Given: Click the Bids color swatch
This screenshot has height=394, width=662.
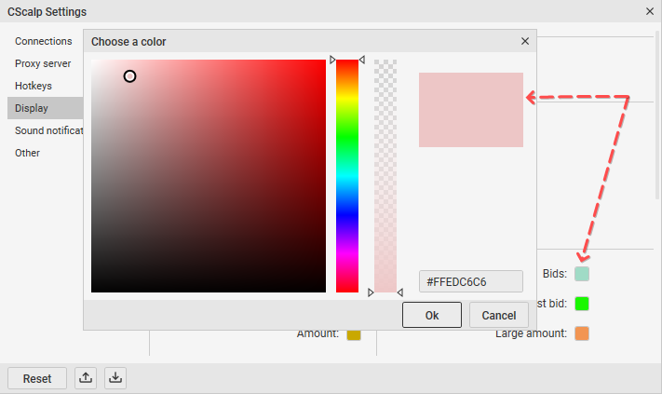Looking at the screenshot, I should pos(582,274).
